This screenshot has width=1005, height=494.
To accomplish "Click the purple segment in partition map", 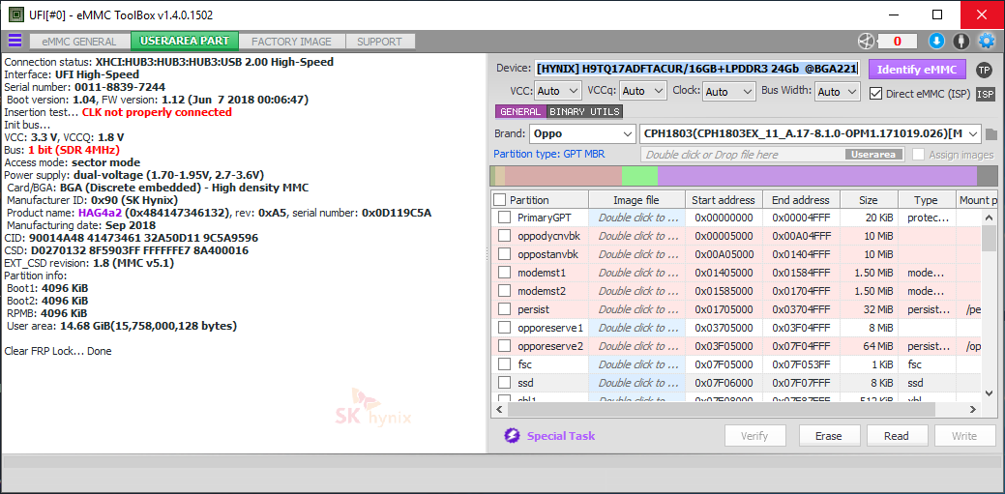I will [817, 176].
